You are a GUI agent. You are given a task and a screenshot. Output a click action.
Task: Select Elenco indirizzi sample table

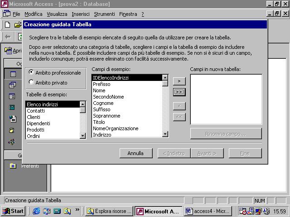point(53,104)
